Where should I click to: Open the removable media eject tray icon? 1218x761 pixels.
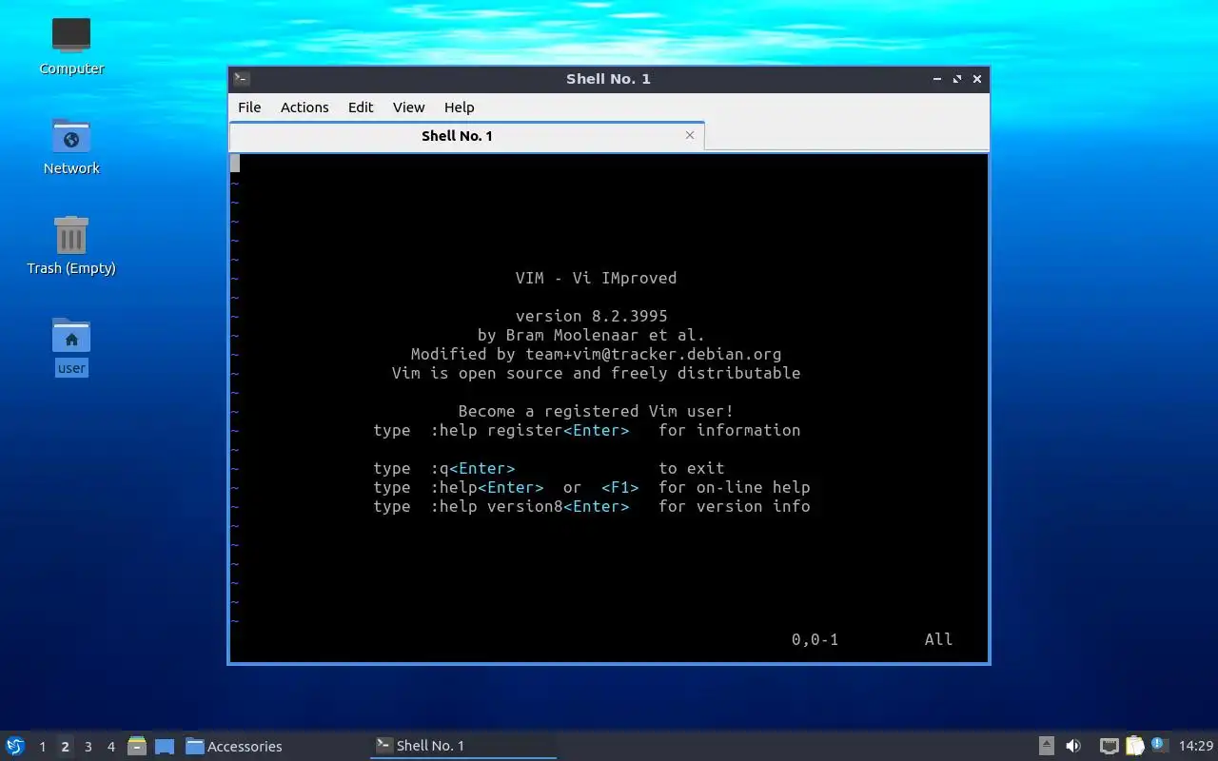pos(1046,746)
